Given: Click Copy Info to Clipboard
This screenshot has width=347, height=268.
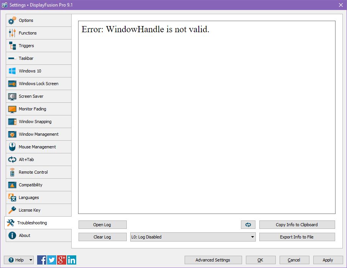Looking at the screenshot, I should click(297, 225).
